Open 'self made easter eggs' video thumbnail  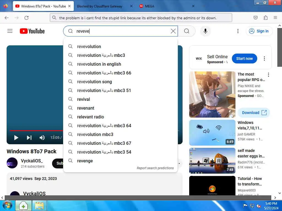coord(212,161)
